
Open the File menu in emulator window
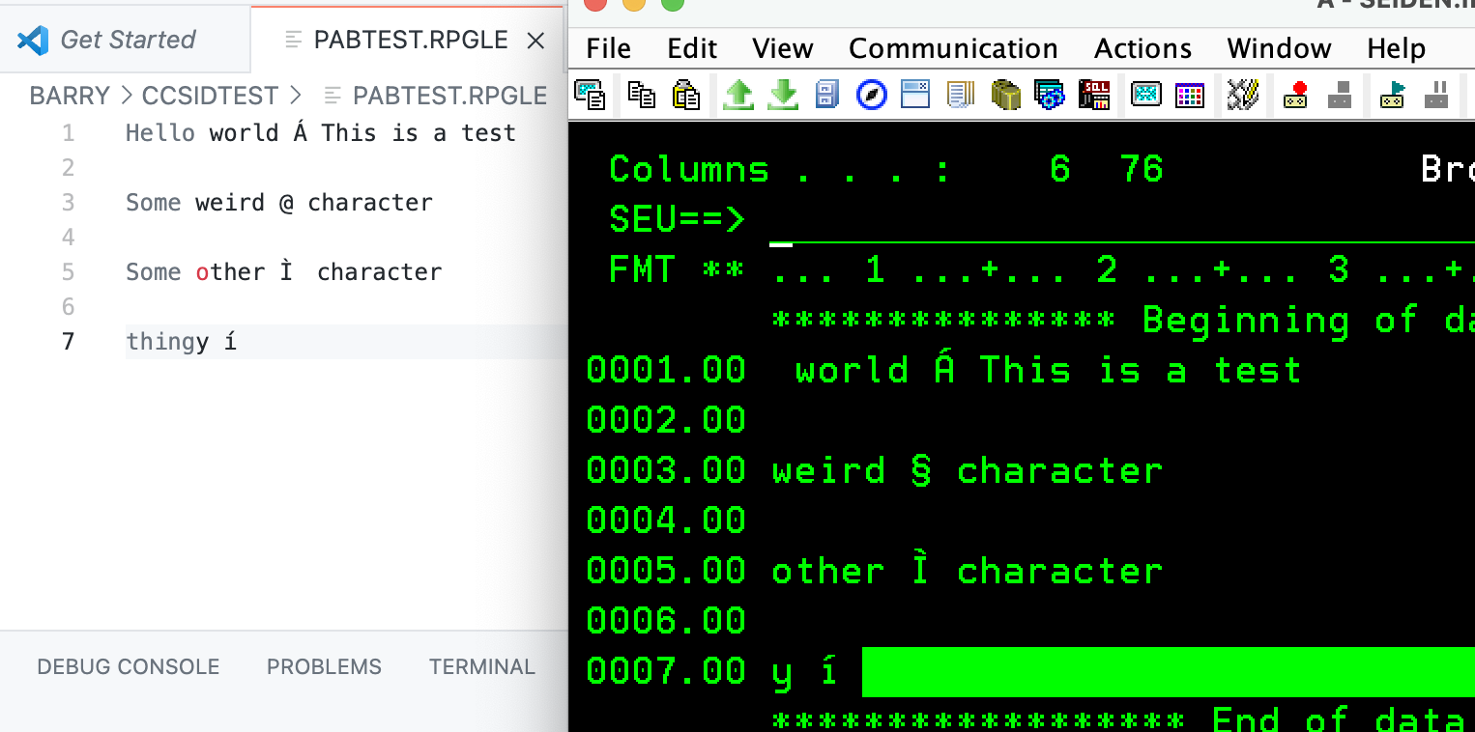pyautogui.click(x=608, y=48)
